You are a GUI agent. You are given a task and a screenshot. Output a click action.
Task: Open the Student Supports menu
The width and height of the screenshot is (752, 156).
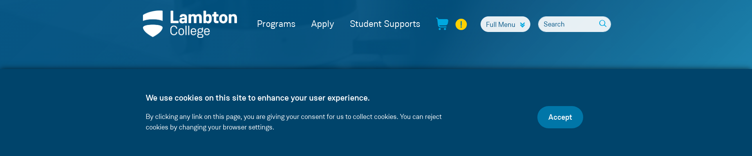click(385, 24)
